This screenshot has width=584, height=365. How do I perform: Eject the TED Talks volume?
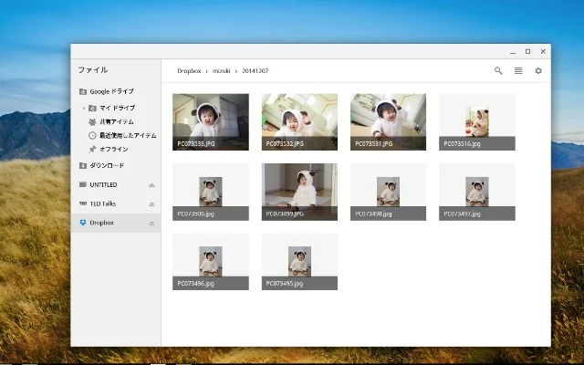click(x=151, y=203)
